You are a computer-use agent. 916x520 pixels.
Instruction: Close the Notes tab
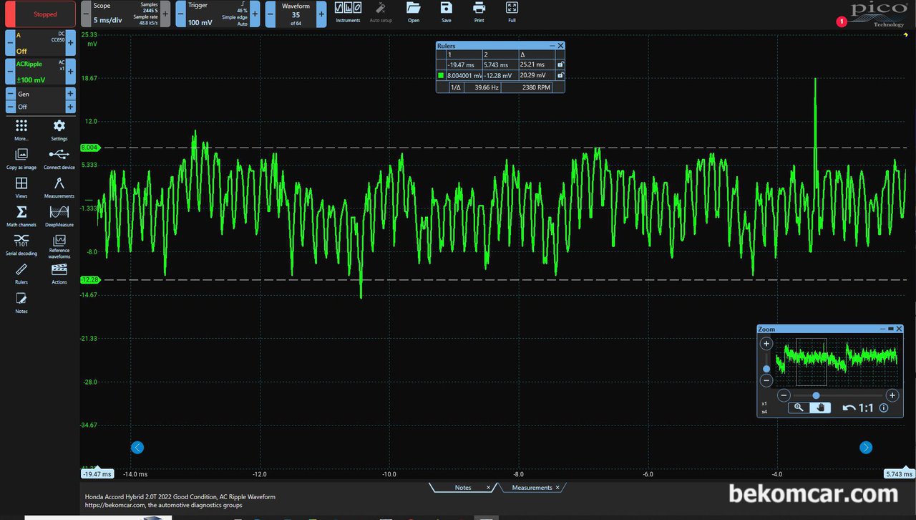pyautogui.click(x=489, y=488)
